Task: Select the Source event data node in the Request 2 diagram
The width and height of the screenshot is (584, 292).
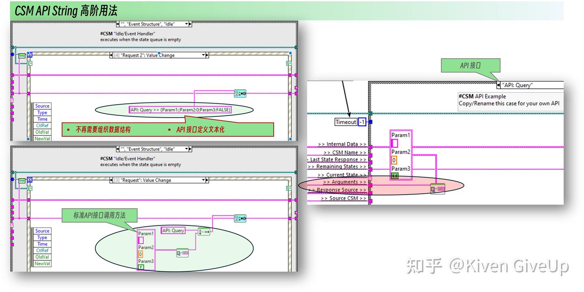Action: tap(42, 106)
